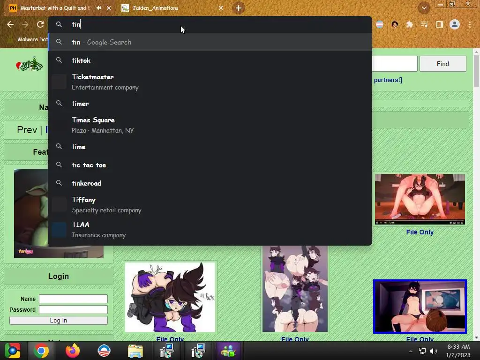Open Google Chrome from the taskbar
480x360 pixels.
41,351
